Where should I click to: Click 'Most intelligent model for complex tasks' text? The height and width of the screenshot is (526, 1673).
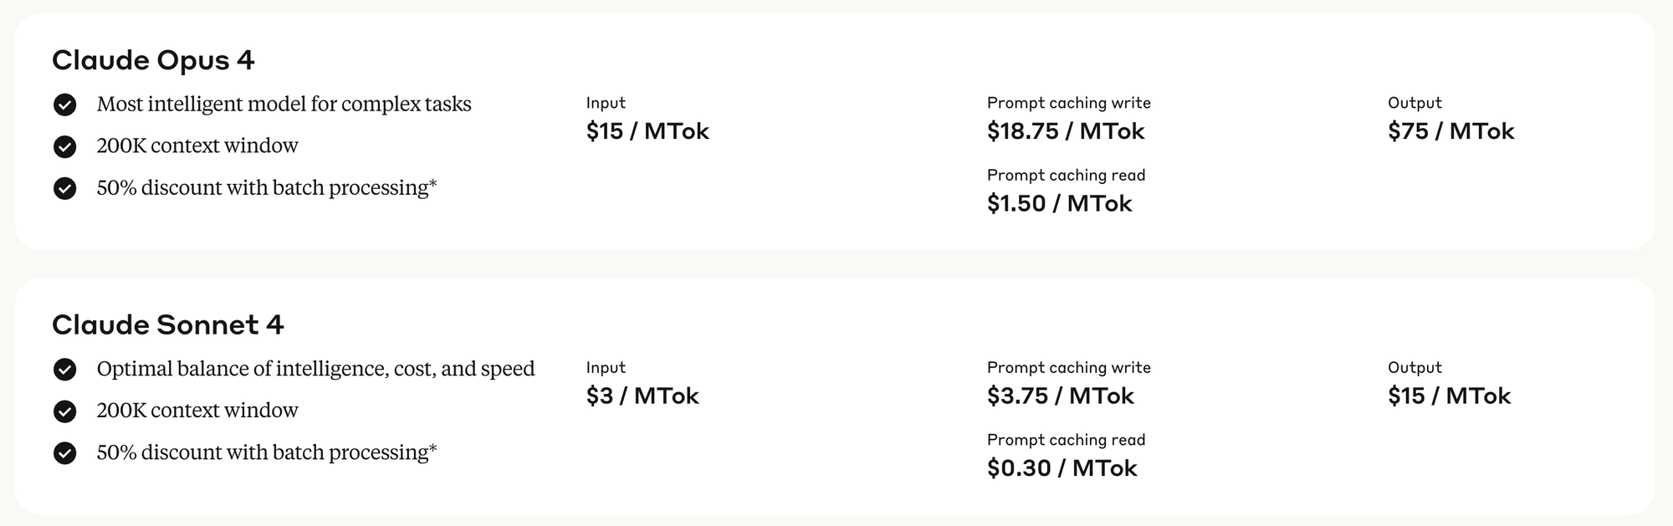[284, 104]
